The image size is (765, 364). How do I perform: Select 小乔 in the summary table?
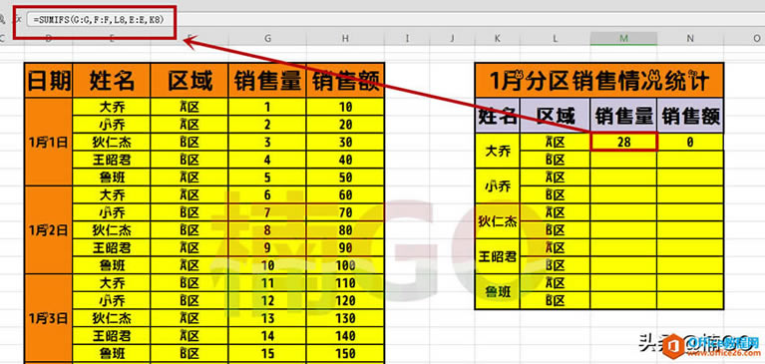pyautogui.click(x=497, y=185)
